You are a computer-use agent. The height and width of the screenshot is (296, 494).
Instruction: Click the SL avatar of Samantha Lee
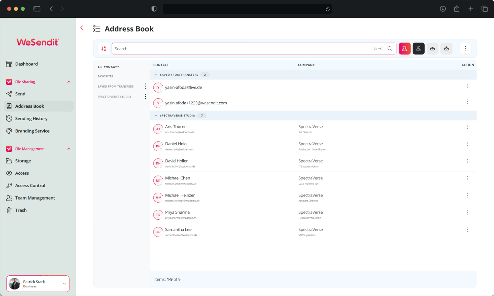coord(158,232)
